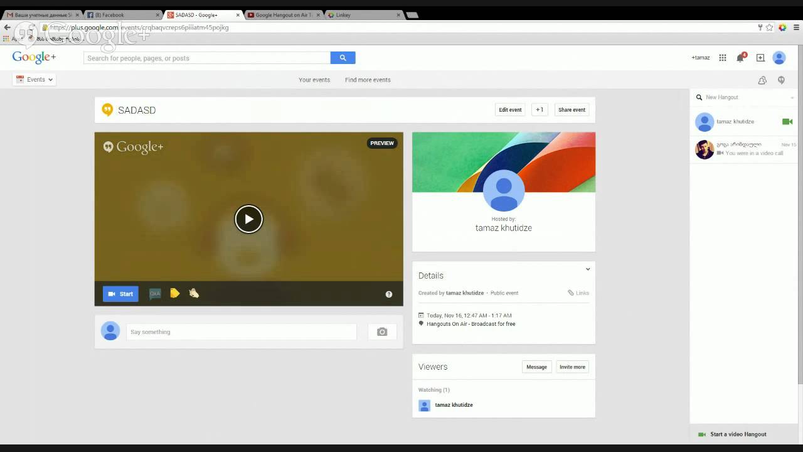Click the comment box user avatar
The image size is (803, 452).
pos(110,331)
